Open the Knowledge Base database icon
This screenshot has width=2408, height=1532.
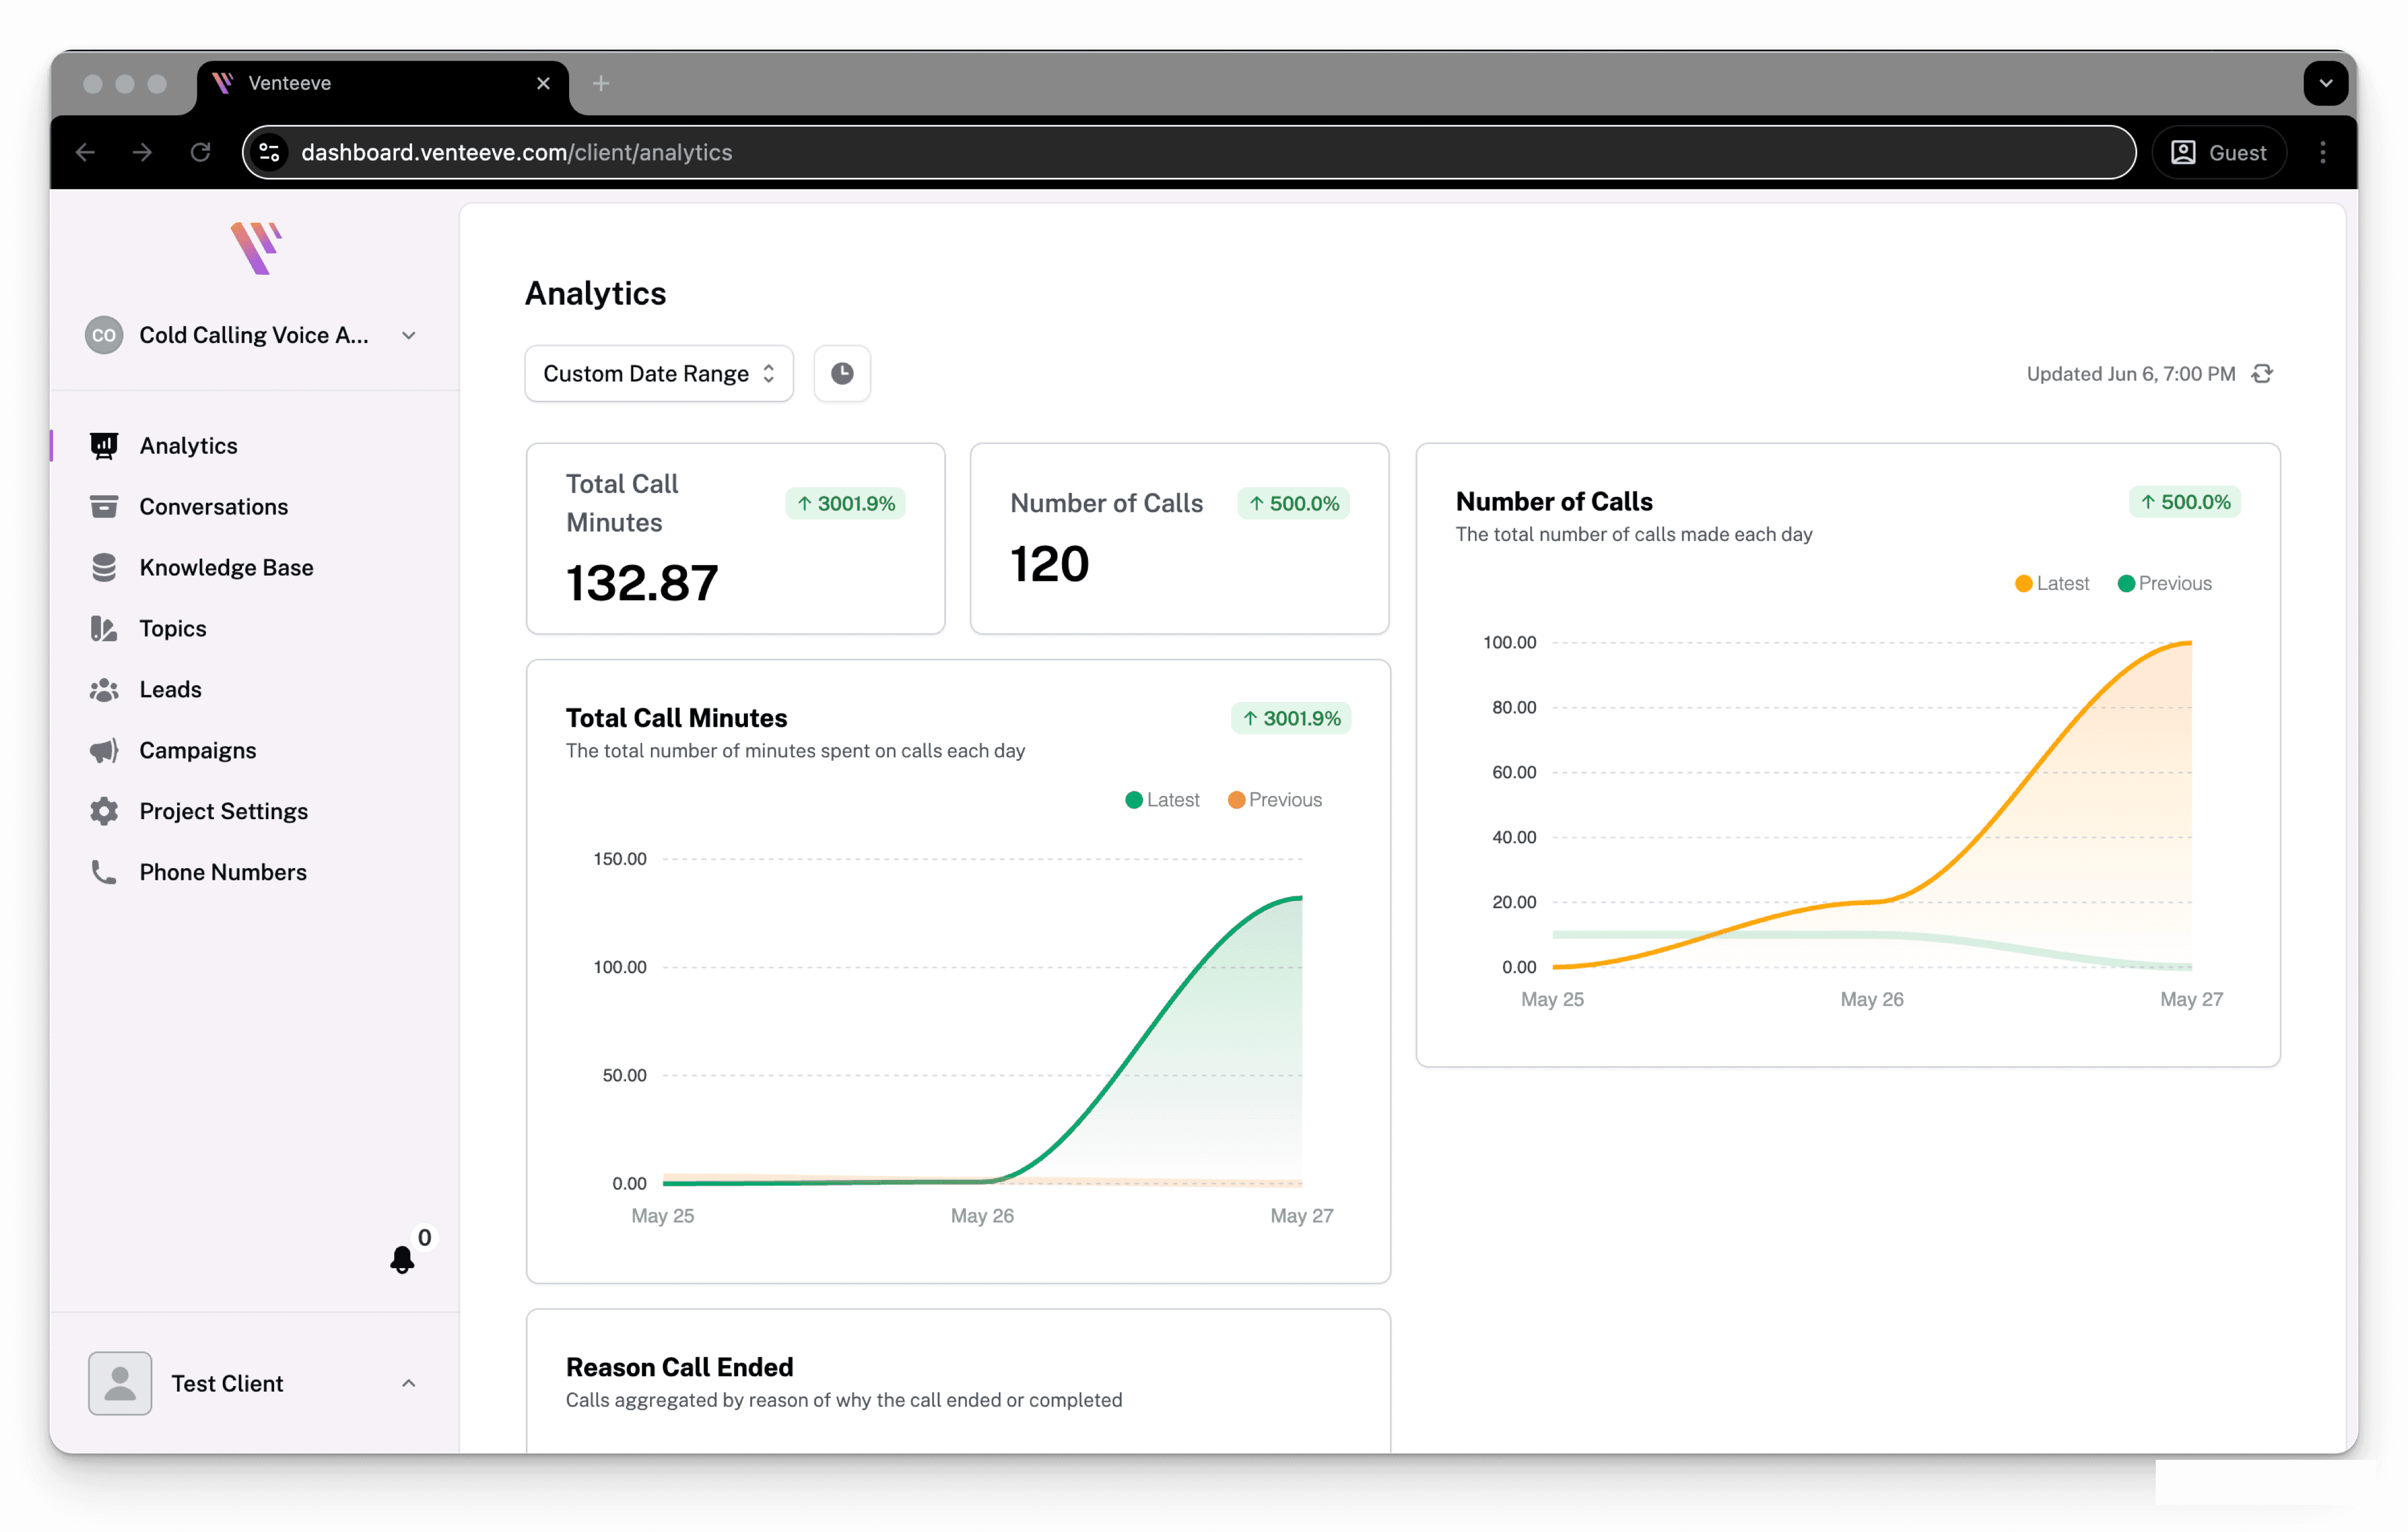pos(104,568)
